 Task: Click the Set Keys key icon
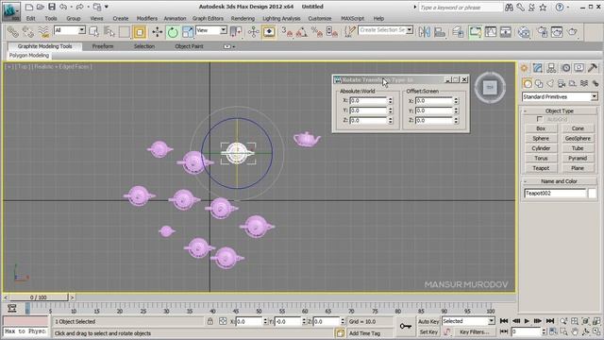(405, 326)
